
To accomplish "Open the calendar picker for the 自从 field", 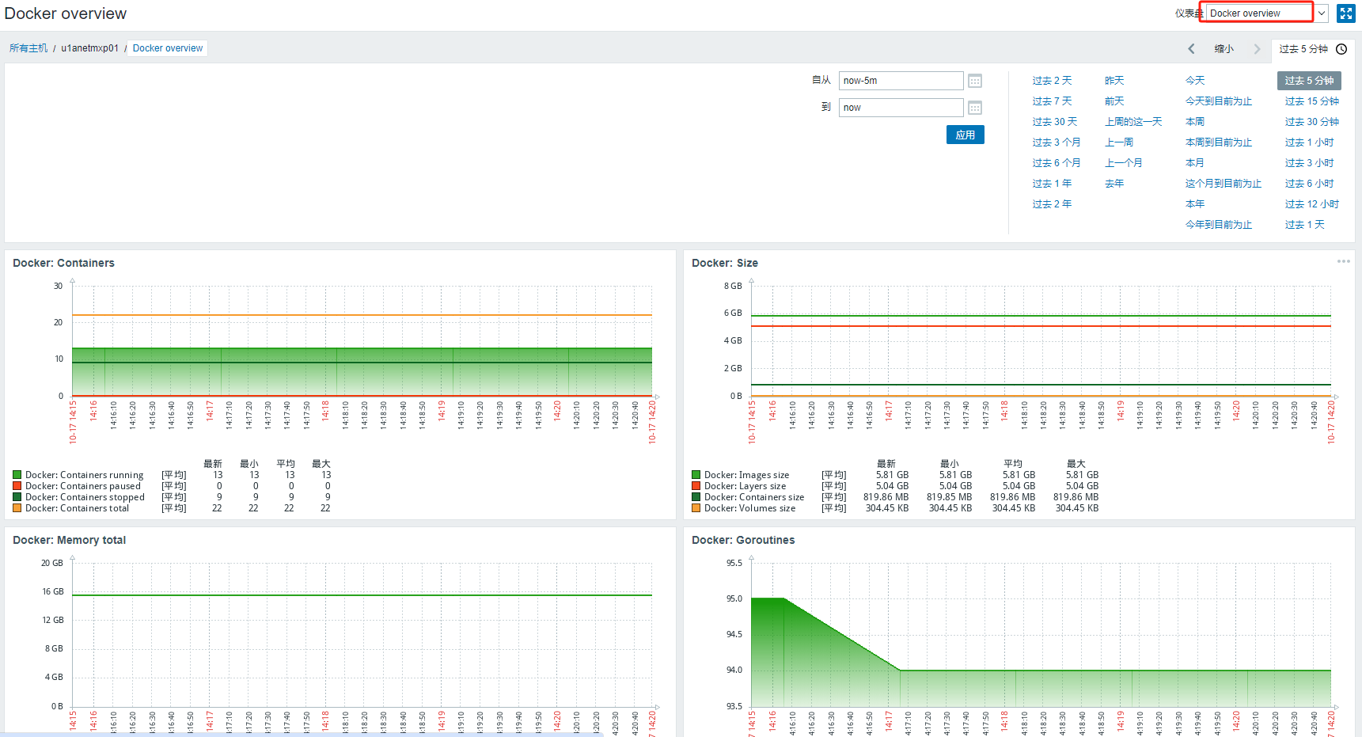I will (x=975, y=81).
